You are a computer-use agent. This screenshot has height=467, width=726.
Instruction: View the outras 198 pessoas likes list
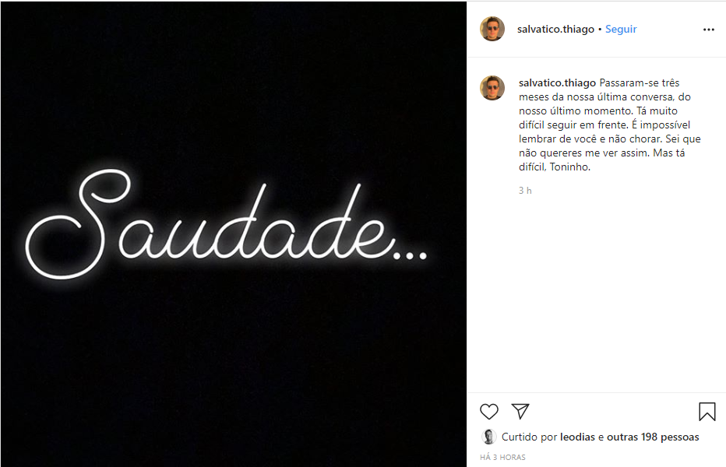click(x=653, y=437)
